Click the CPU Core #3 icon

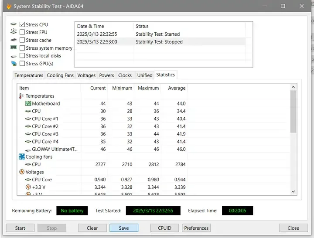[x=28, y=134]
